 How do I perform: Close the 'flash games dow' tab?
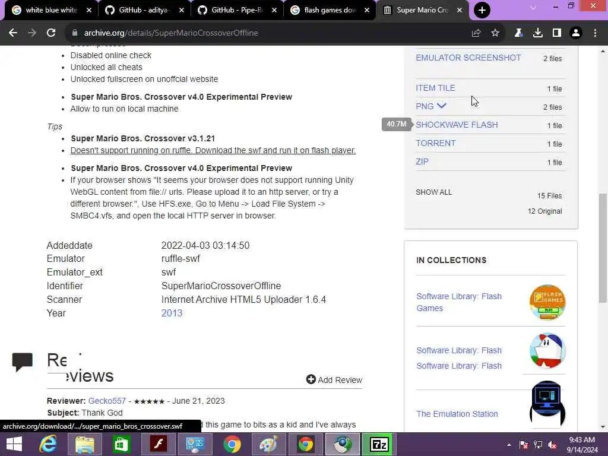tap(367, 10)
